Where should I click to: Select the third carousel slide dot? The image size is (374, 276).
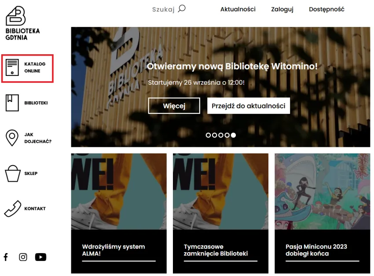click(x=221, y=135)
